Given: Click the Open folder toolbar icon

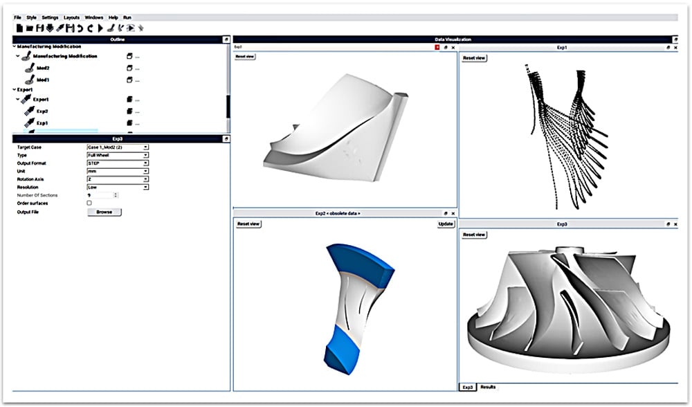Looking at the screenshot, I should 30,28.
